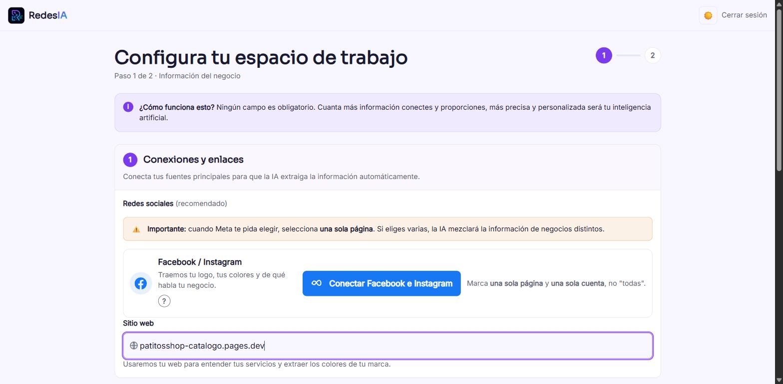Click the Sitio web input field
This screenshot has height=384, width=783.
click(388, 346)
